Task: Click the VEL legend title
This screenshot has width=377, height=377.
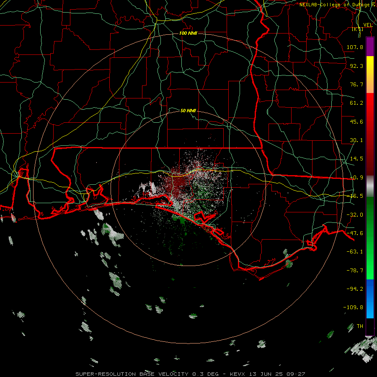Action: pyautogui.click(x=368, y=25)
